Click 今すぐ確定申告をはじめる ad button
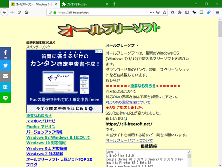This screenshot has height=167, width=222. tap(65, 109)
